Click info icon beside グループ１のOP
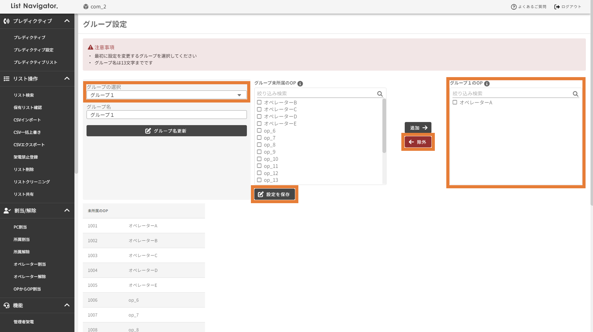This screenshot has width=593, height=332. (x=487, y=84)
